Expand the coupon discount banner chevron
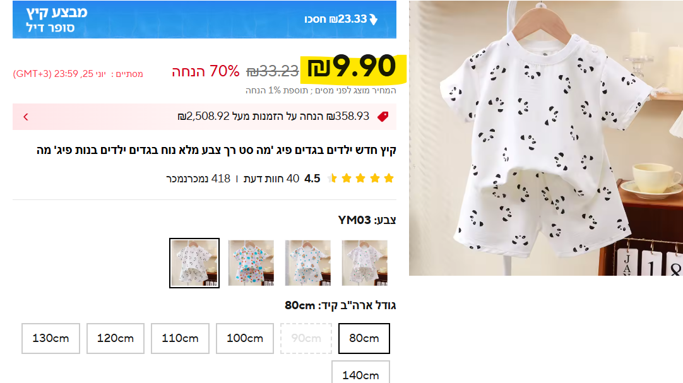Viewport: 683px width, 383px height. (26, 117)
